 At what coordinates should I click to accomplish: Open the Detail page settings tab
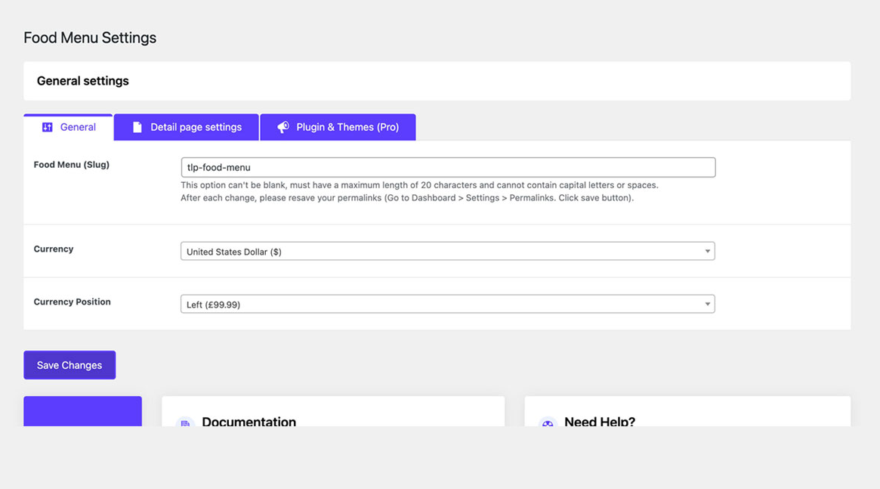pos(187,127)
